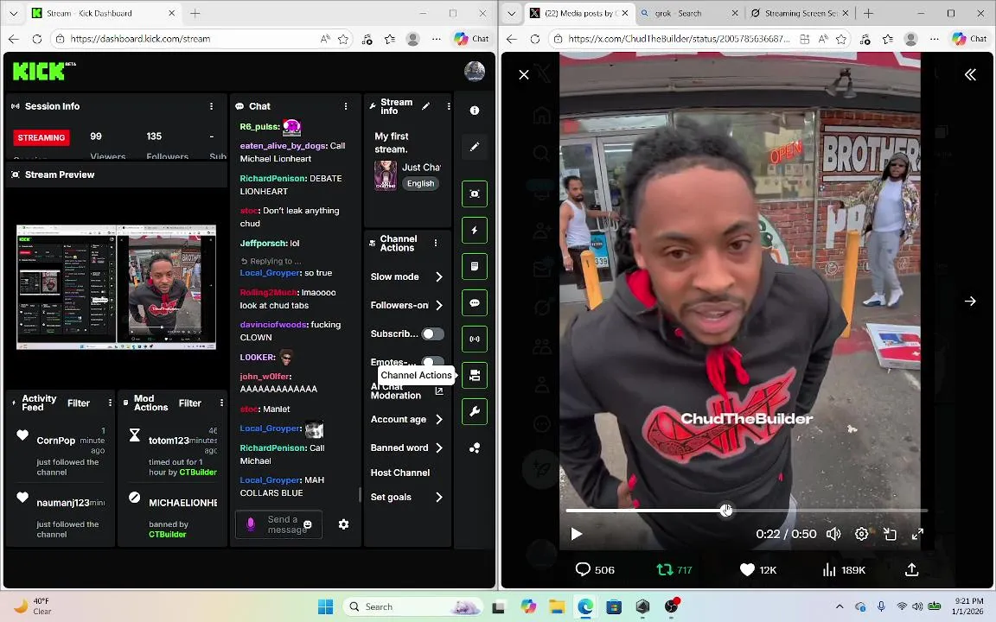Toggle the Emotes-only chat switch
This screenshot has height=622, width=996.
432,362
